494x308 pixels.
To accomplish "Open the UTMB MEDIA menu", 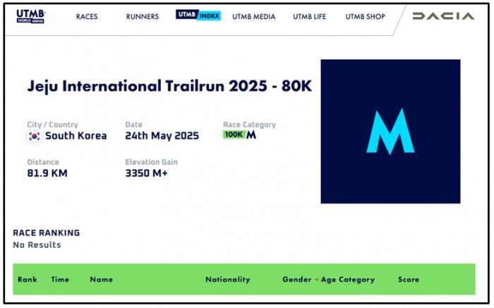I will point(254,16).
